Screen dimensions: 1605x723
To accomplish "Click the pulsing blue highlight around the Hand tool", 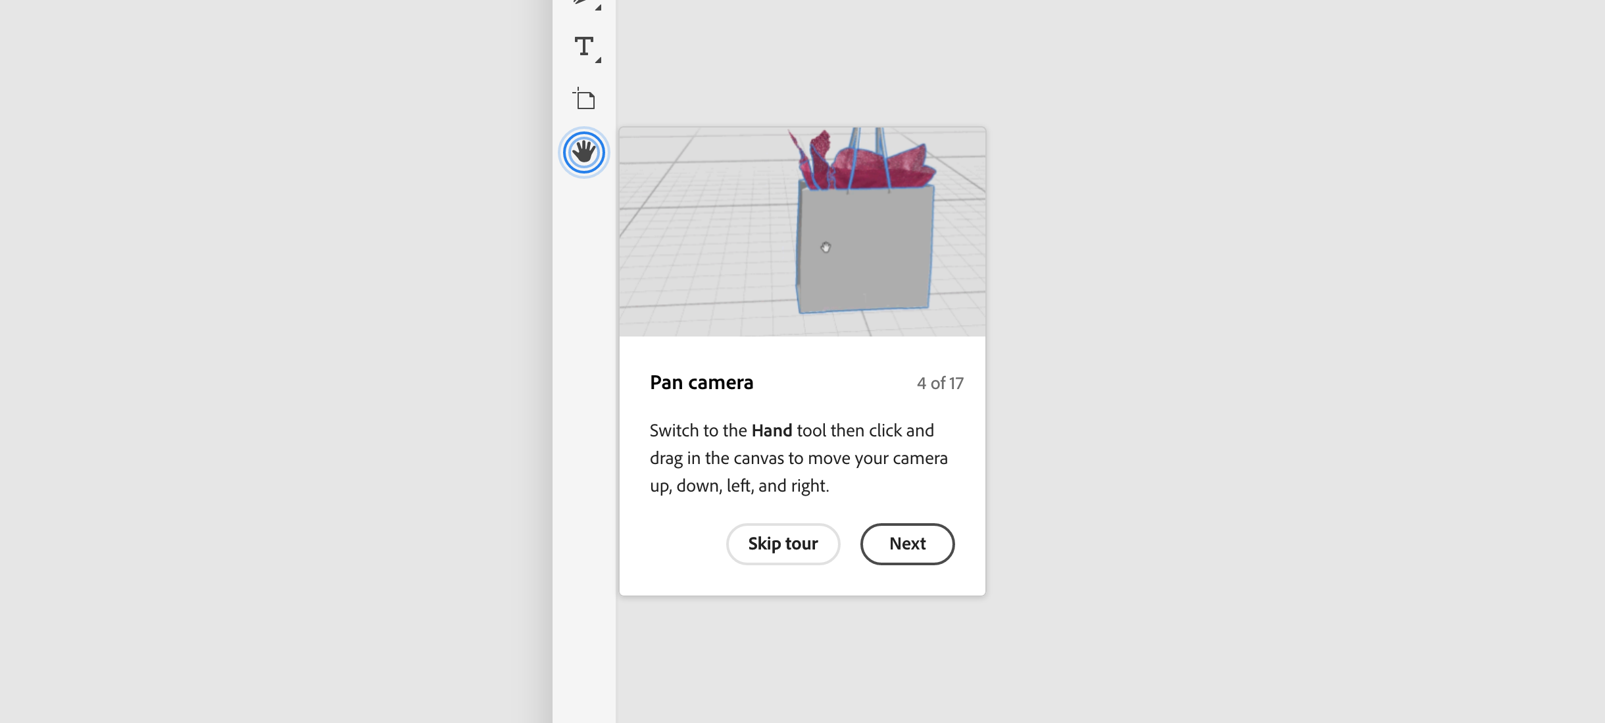I will tap(584, 152).
